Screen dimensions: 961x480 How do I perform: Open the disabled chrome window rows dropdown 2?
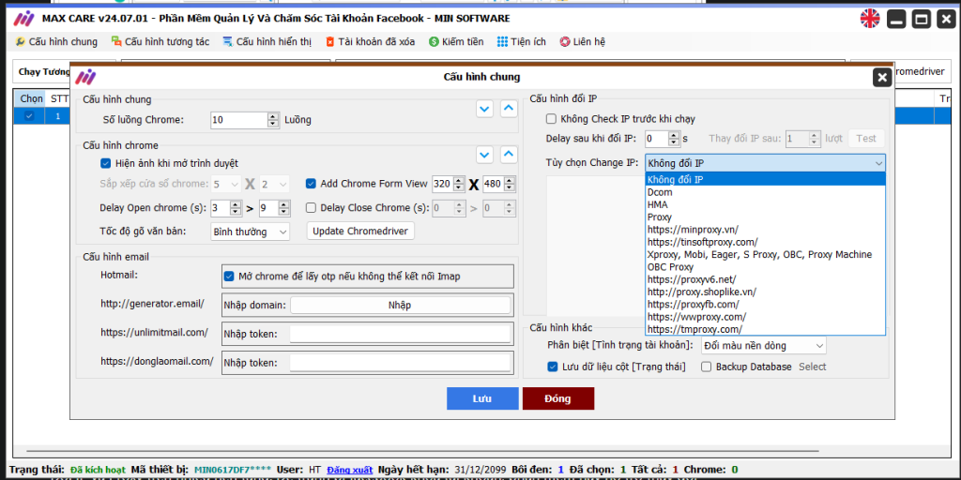(x=274, y=184)
